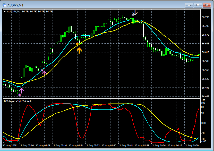
Task: Expand the chart dropdown triangle beside AUDJPY,M1
Action: point(5,12)
